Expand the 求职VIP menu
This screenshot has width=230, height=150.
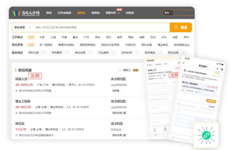click(113, 13)
